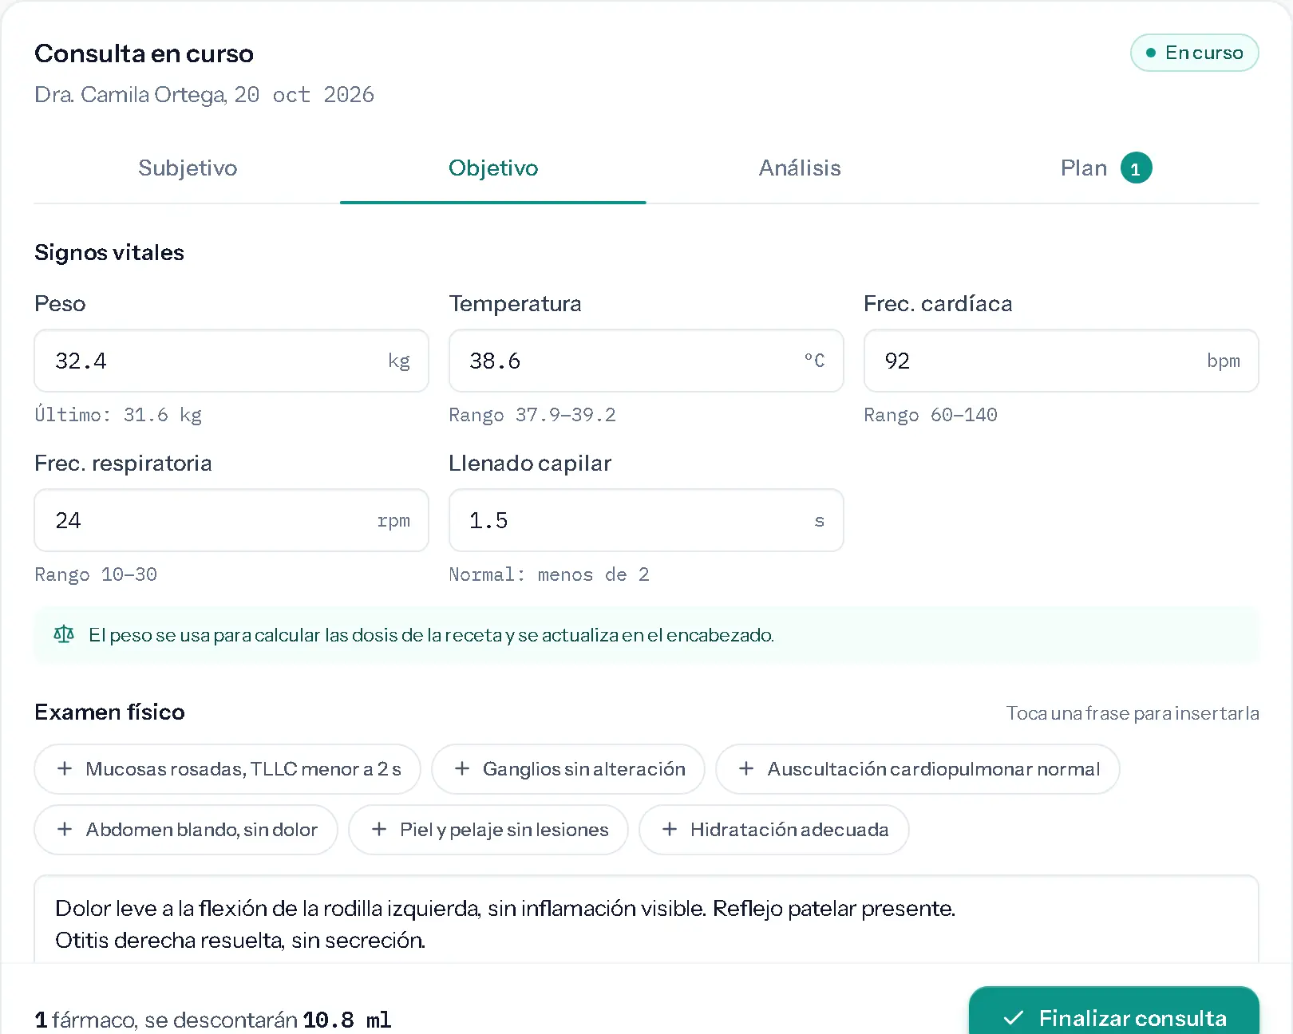The image size is (1293, 1034).
Task: Click the plus icon on Abdomen blando chip
Action: pos(65,829)
